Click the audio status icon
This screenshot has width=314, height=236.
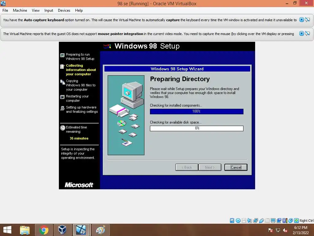[x=250, y=221]
